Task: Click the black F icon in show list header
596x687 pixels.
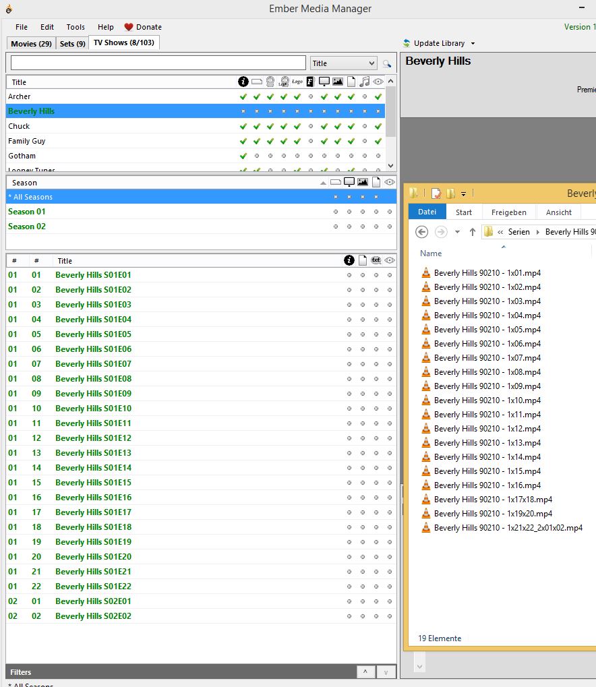Action: [x=310, y=82]
